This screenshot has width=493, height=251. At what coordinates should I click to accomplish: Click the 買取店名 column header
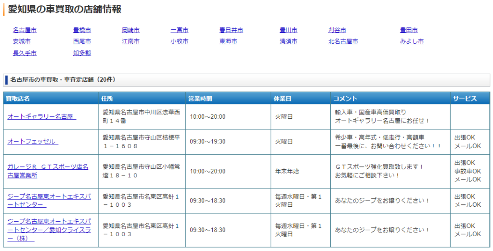pos(18,99)
